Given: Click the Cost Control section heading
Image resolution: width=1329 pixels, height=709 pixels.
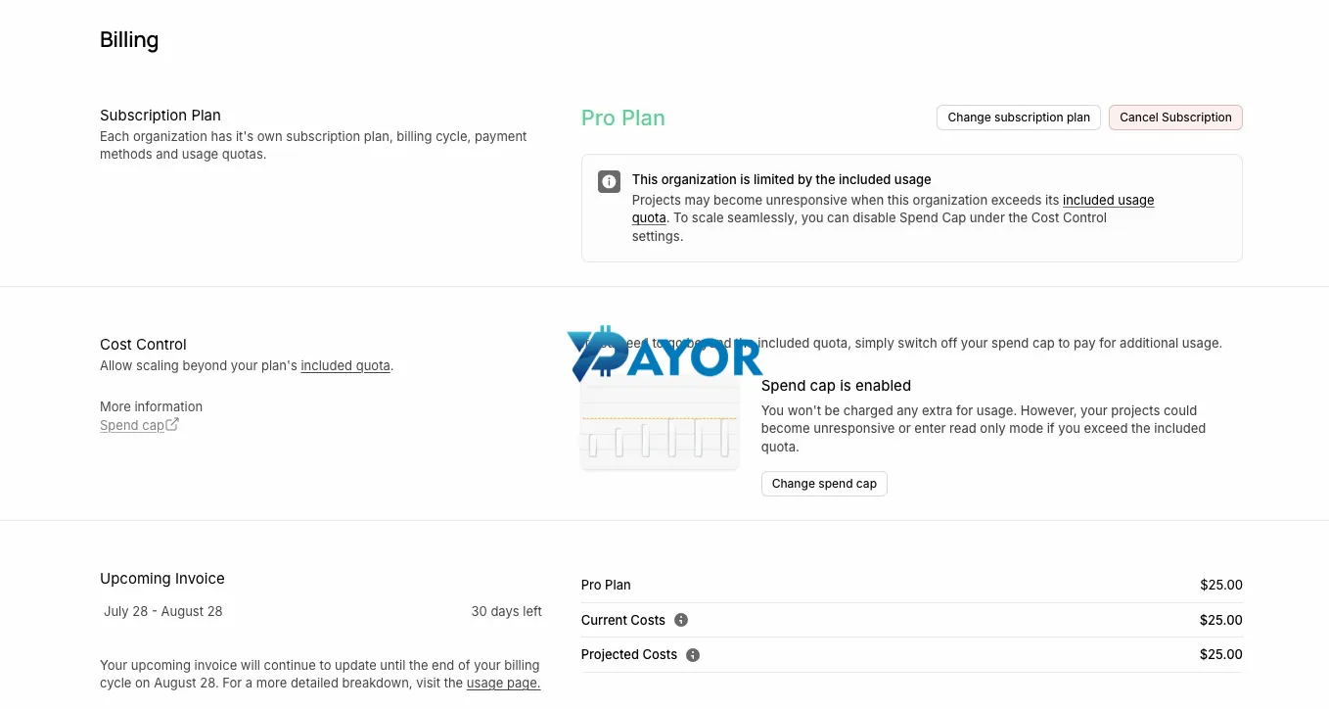Looking at the screenshot, I should [143, 345].
